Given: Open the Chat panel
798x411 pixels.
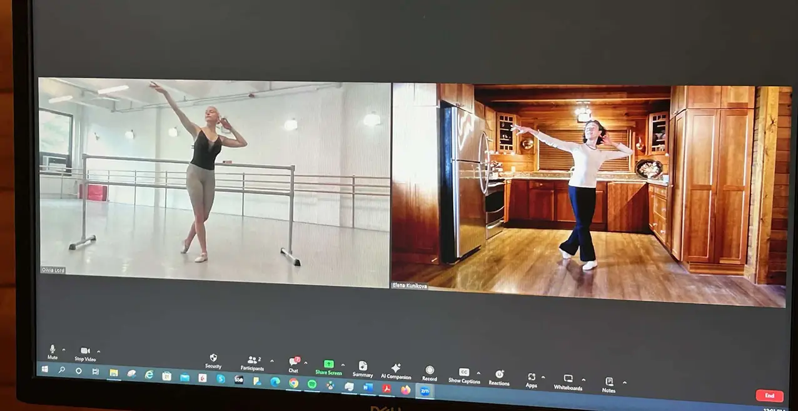Looking at the screenshot, I should click(293, 362).
